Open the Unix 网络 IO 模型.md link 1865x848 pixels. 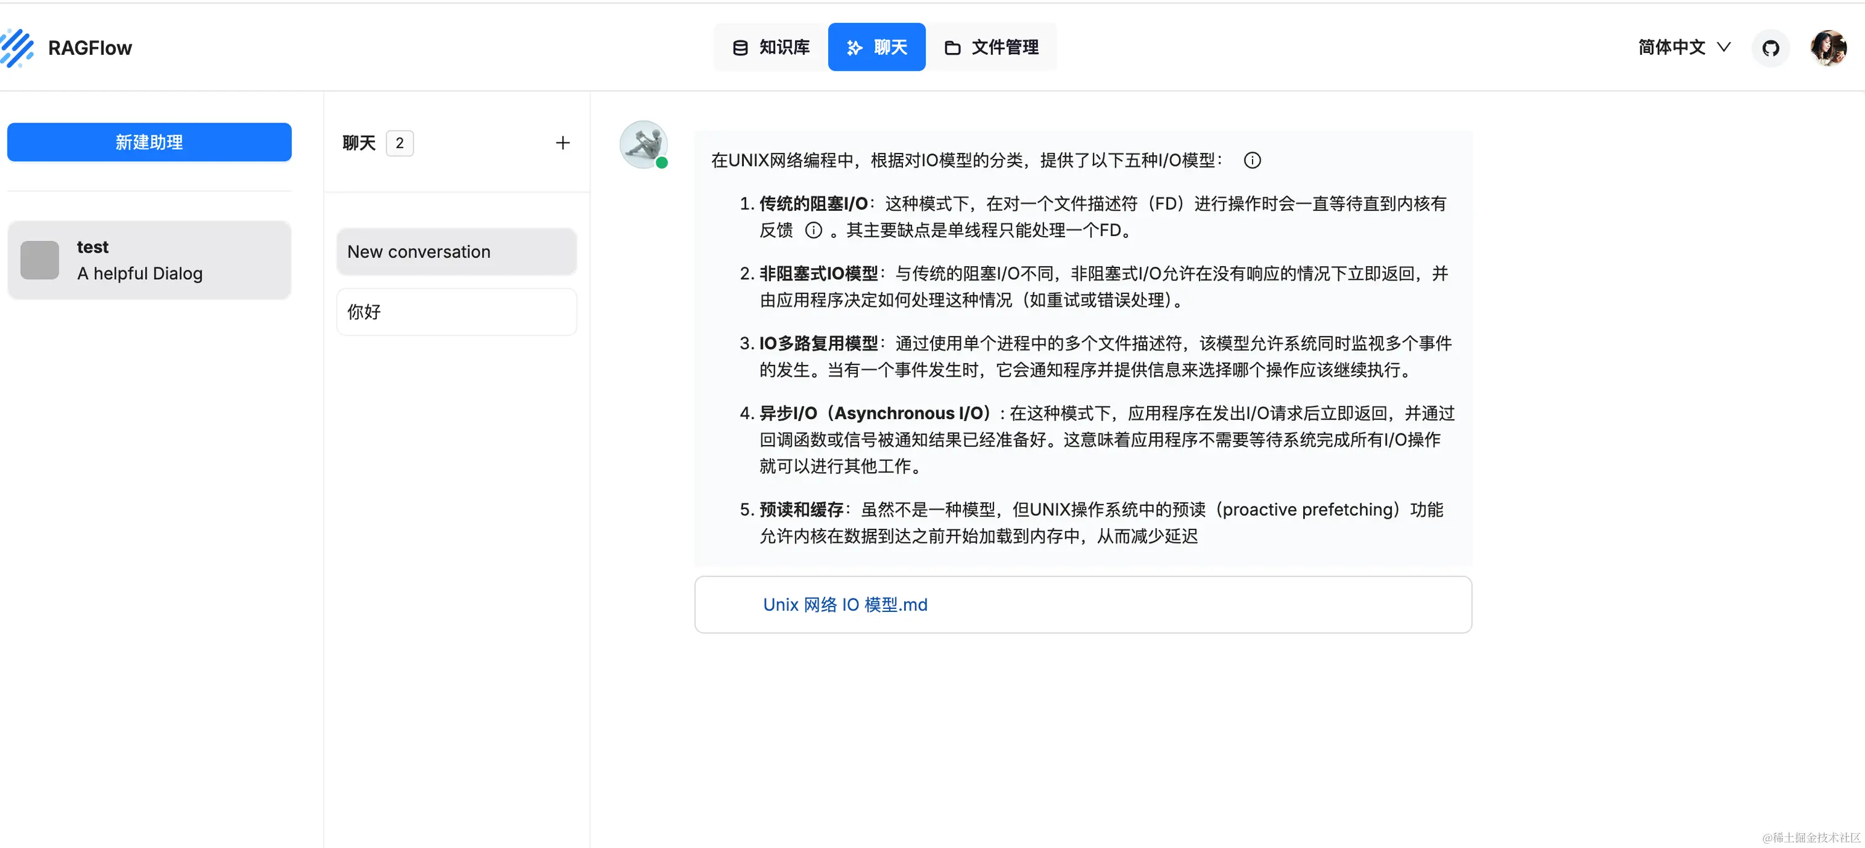tap(844, 604)
